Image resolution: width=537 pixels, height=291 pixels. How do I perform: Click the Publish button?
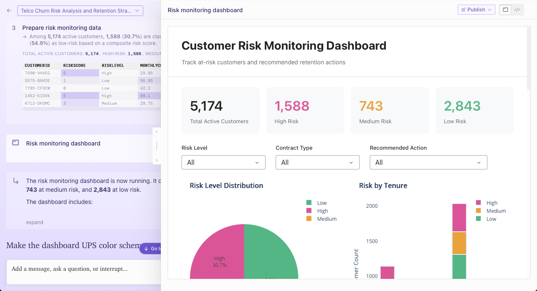pyautogui.click(x=476, y=10)
